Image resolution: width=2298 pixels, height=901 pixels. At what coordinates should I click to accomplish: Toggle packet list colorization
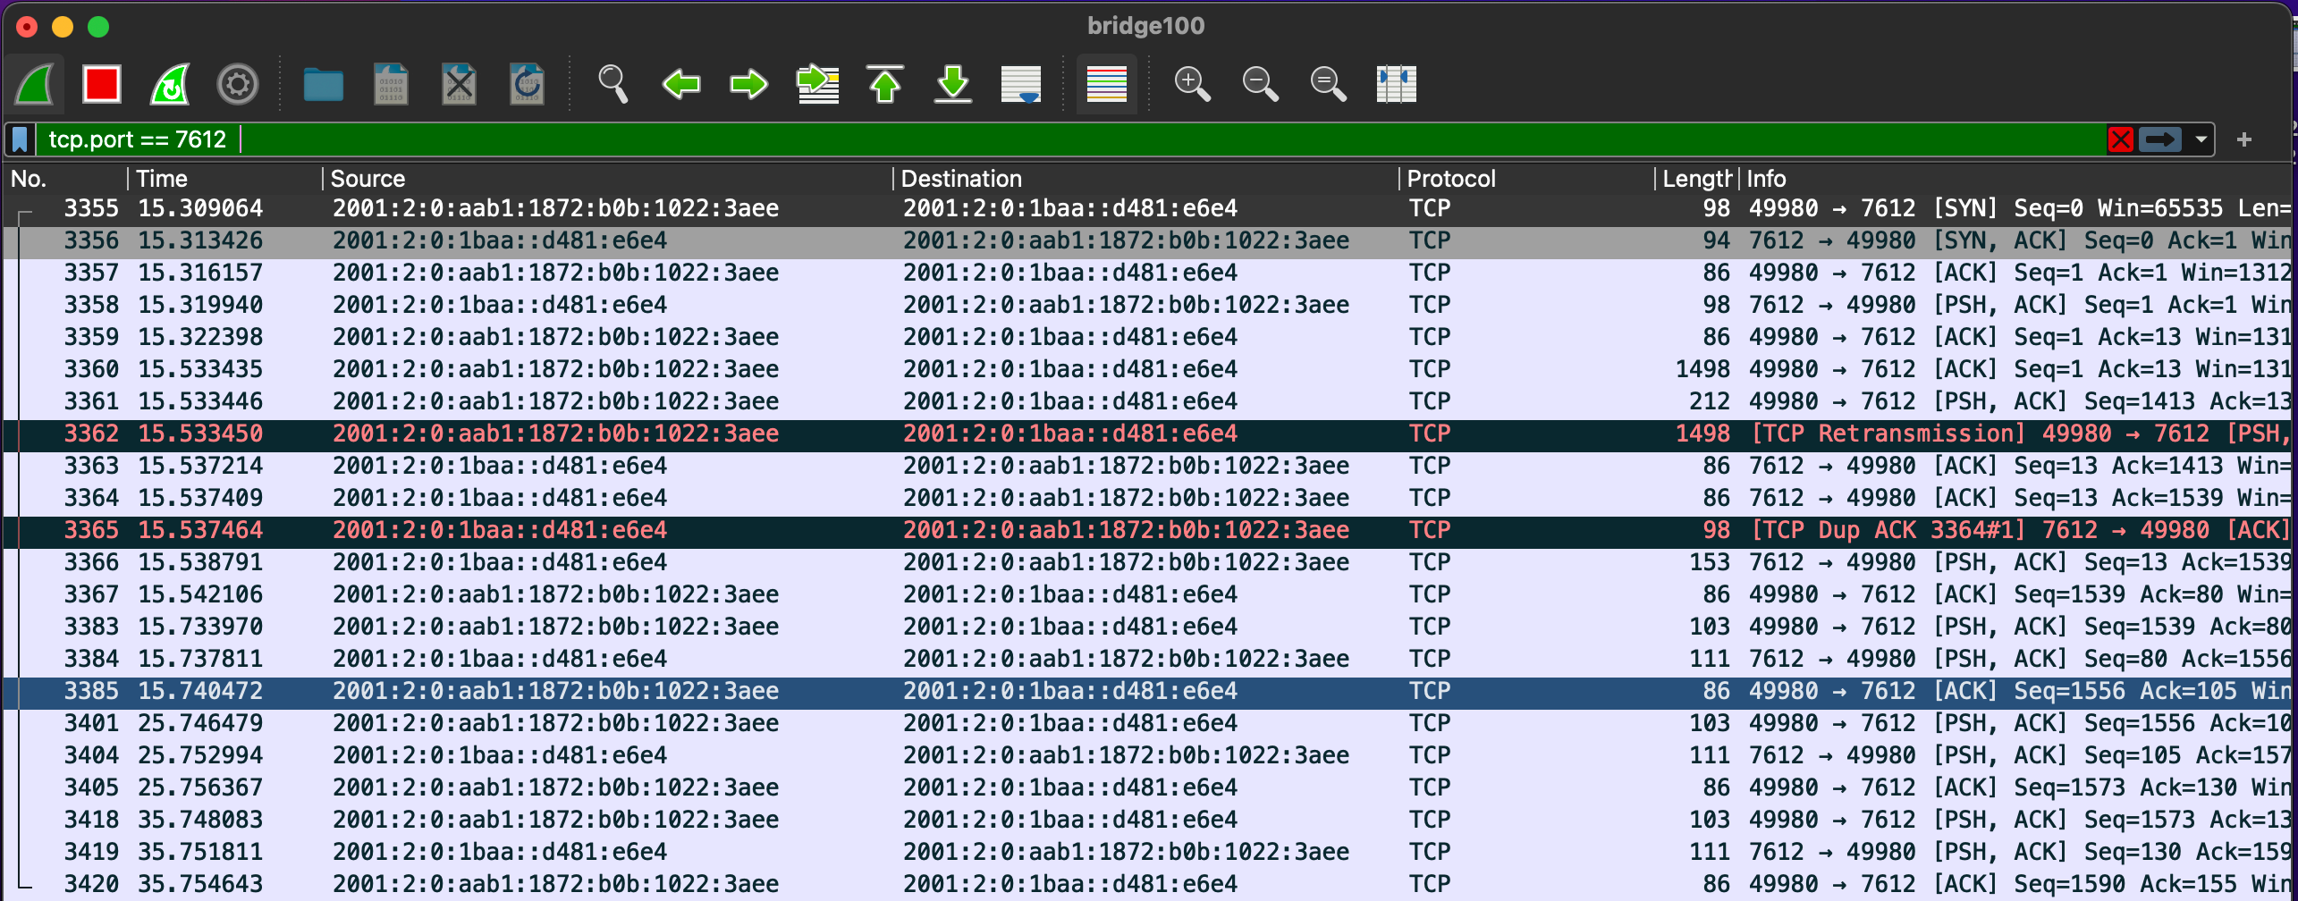[1106, 84]
